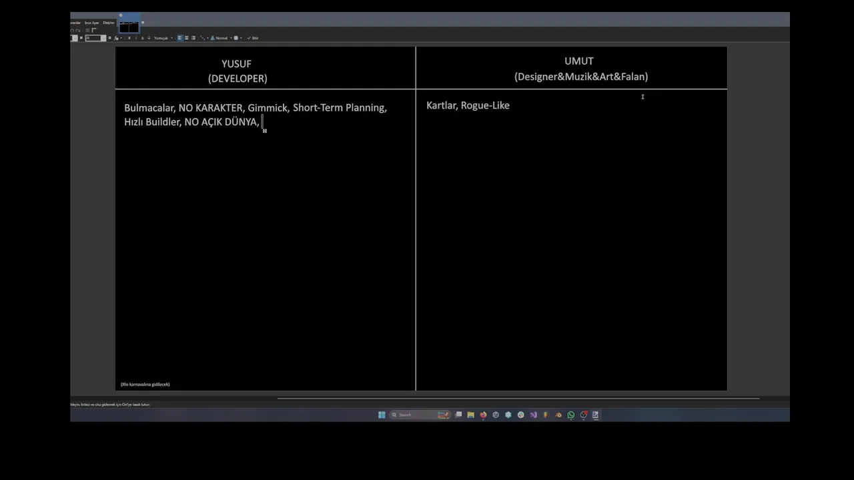This screenshot has width=854, height=480.
Task: Toggle bold text formatting
Action: coord(129,38)
